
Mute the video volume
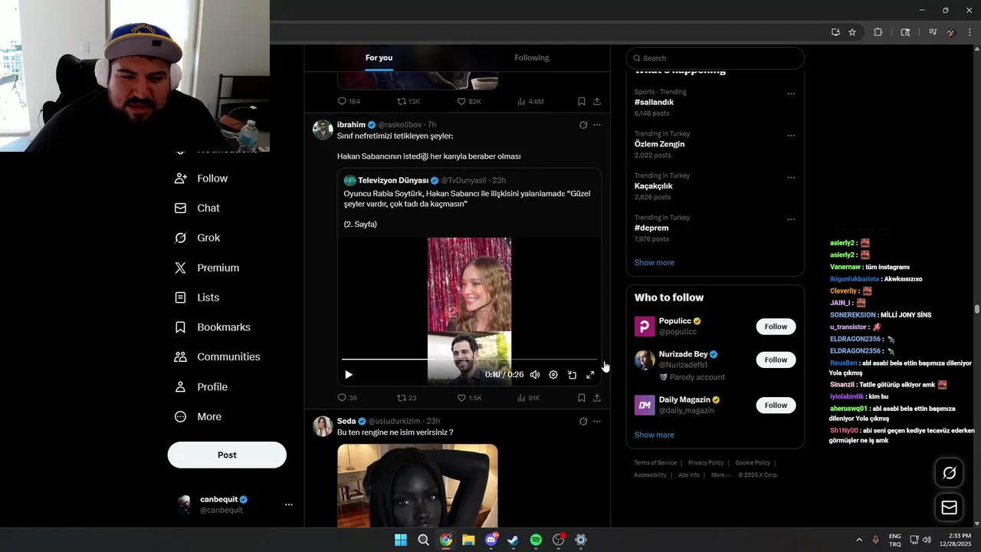(x=535, y=375)
